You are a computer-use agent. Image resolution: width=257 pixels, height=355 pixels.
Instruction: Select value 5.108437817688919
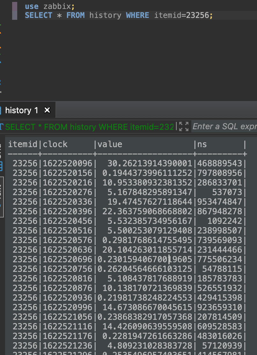coord(150,279)
